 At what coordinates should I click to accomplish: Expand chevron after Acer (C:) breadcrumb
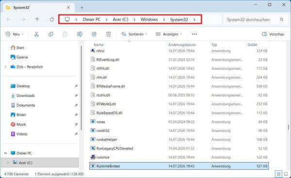click(134, 19)
